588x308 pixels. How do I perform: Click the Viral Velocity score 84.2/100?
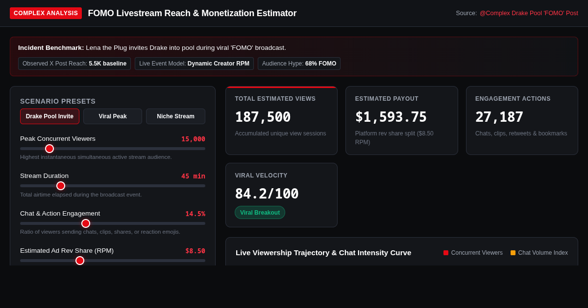[267, 194]
